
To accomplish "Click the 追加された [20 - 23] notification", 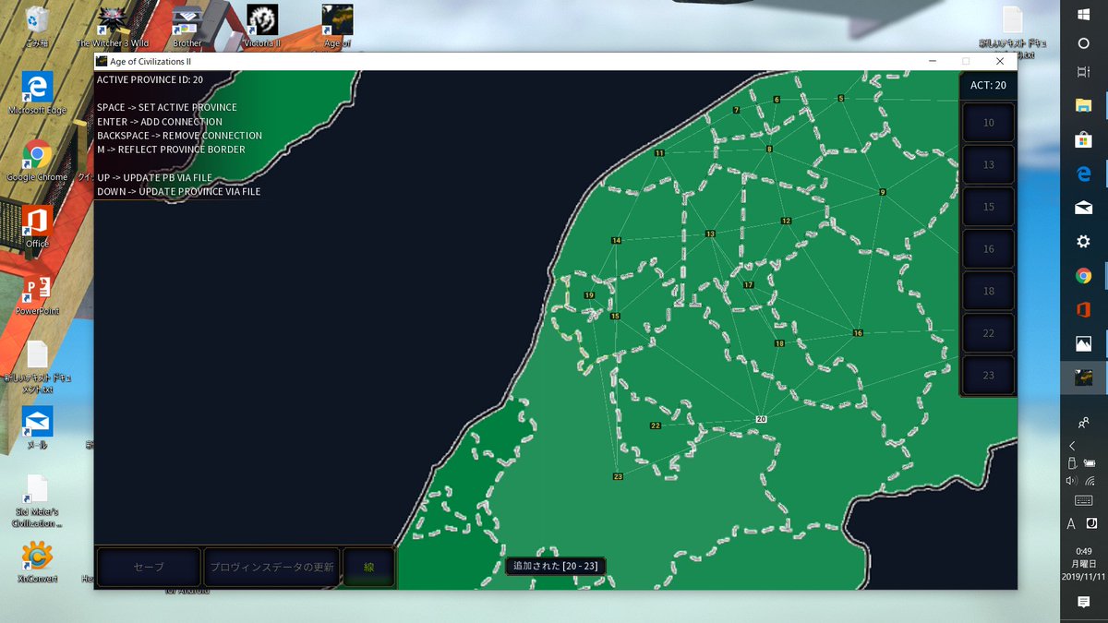I will coord(555,566).
